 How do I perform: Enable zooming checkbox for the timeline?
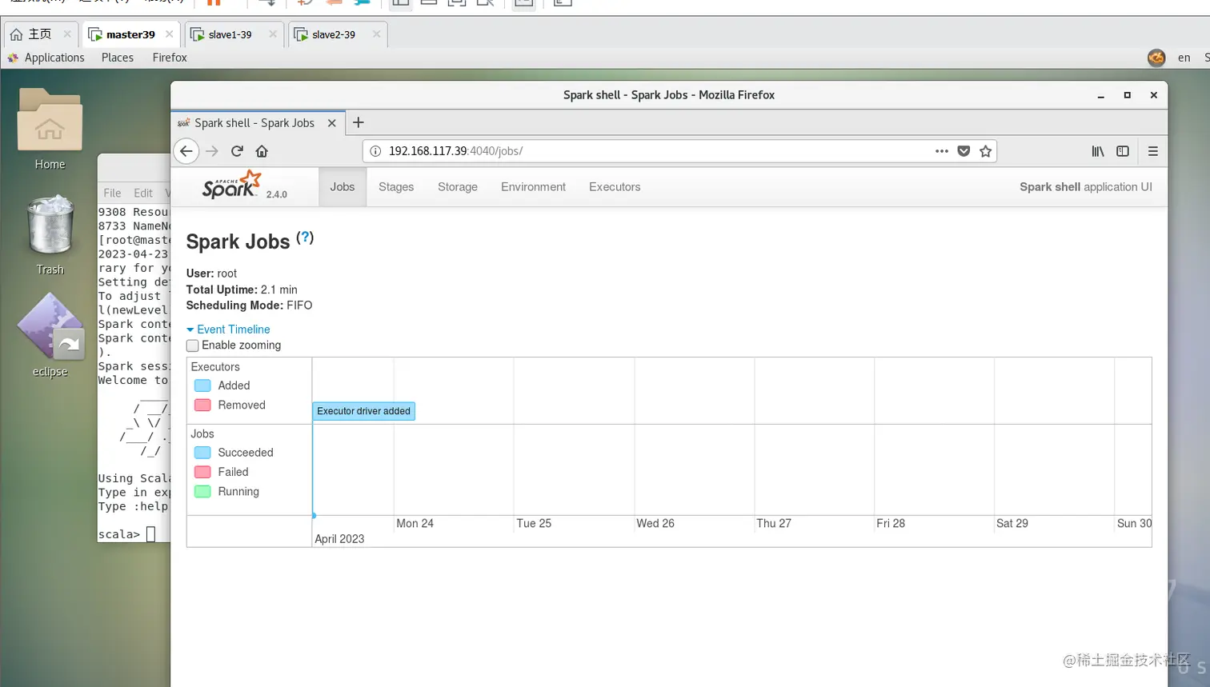(x=192, y=345)
